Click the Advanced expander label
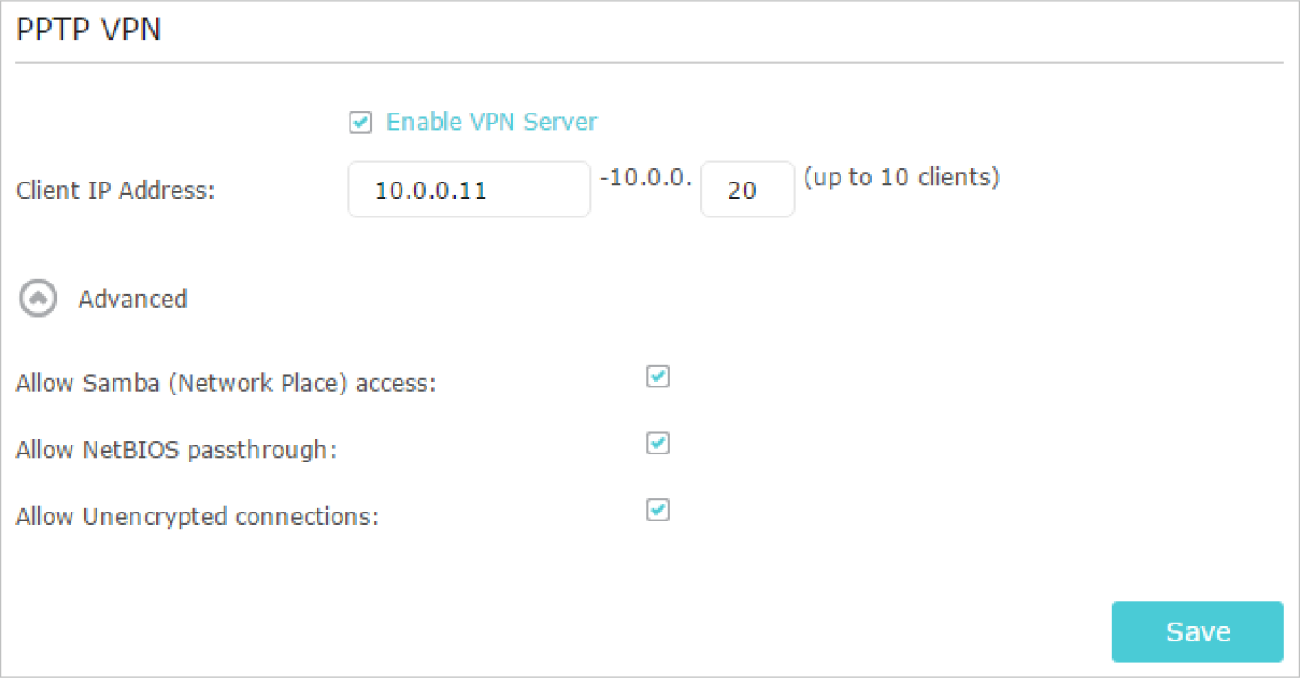 tap(132, 299)
